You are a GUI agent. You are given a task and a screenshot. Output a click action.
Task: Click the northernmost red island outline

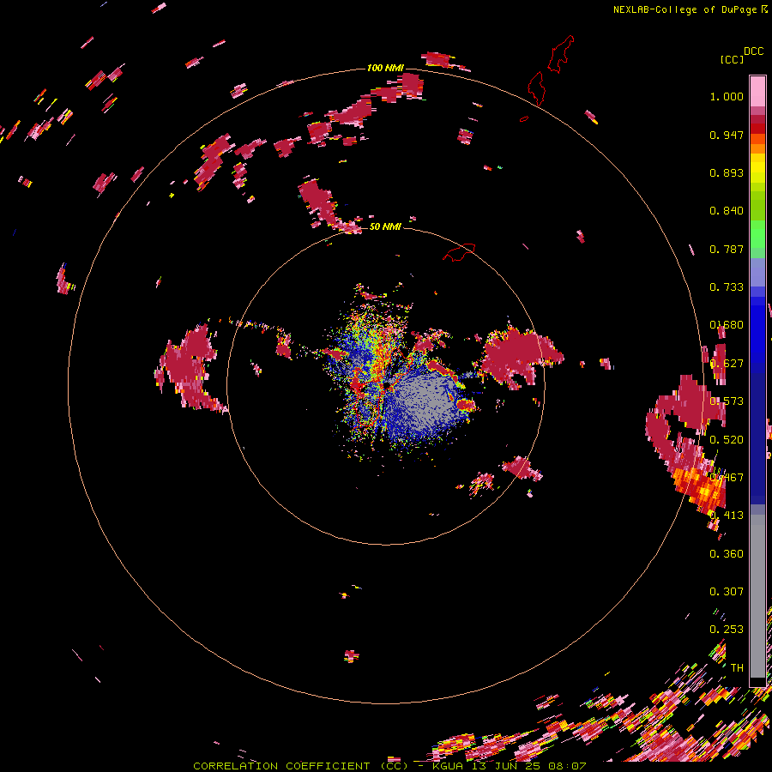tap(562, 54)
